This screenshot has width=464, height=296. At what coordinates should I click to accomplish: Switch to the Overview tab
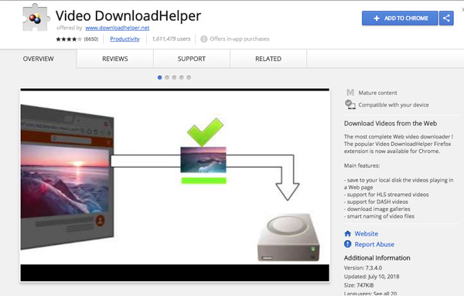39,59
